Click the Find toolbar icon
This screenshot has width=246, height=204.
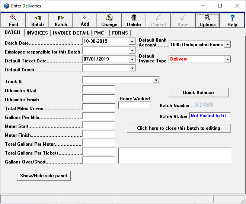point(13,20)
